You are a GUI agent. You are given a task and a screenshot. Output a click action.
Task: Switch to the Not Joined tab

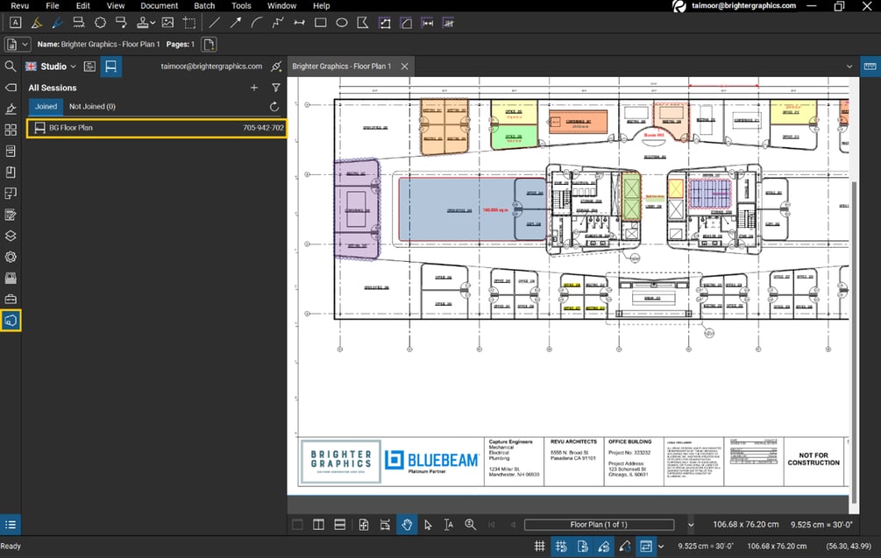point(92,106)
